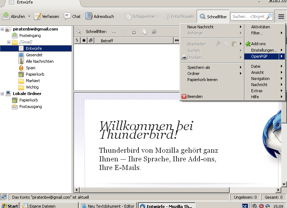287x208 pixels.
Task: Toggle the attachment quick filter
Action: pyautogui.click(x=154, y=32)
